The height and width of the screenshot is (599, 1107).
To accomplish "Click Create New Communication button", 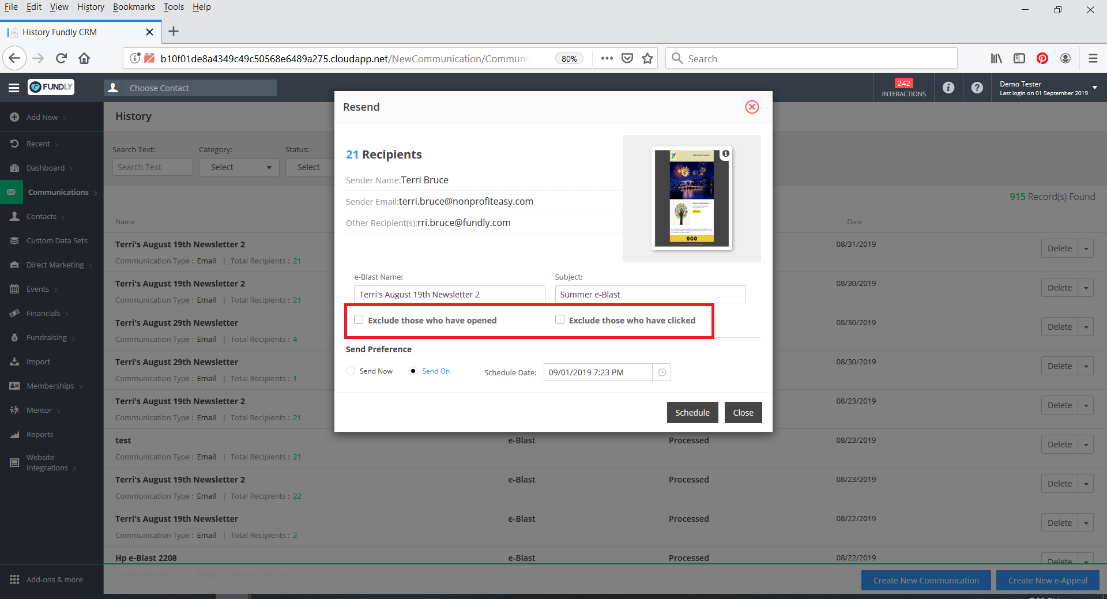I will (926, 581).
